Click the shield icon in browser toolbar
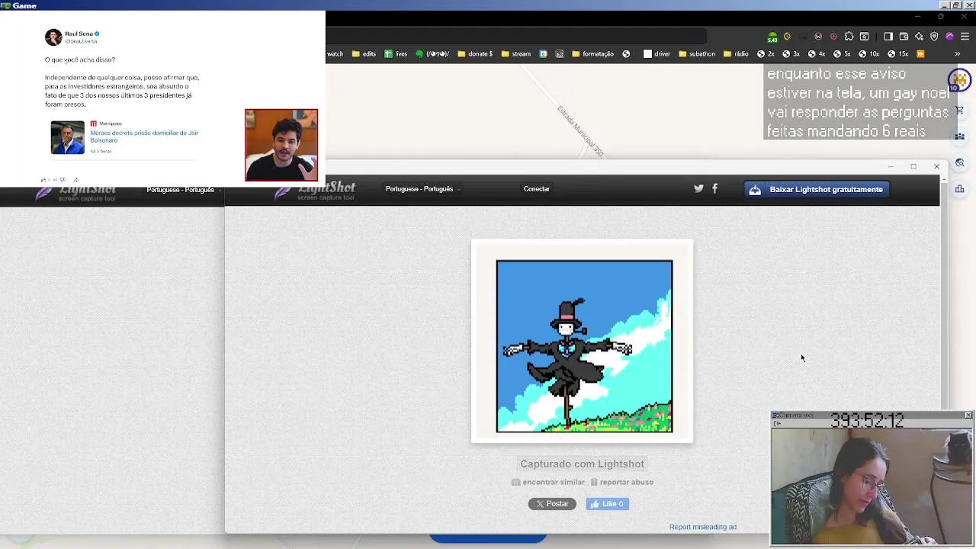 pyautogui.click(x=934, y=37)
